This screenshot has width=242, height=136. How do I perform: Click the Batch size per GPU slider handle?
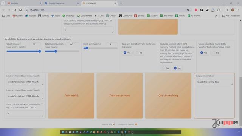[87, 48]
